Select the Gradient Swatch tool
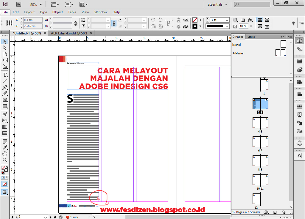Image resolution: width=305 pixels, height=219 pixels. coord(5,127)
